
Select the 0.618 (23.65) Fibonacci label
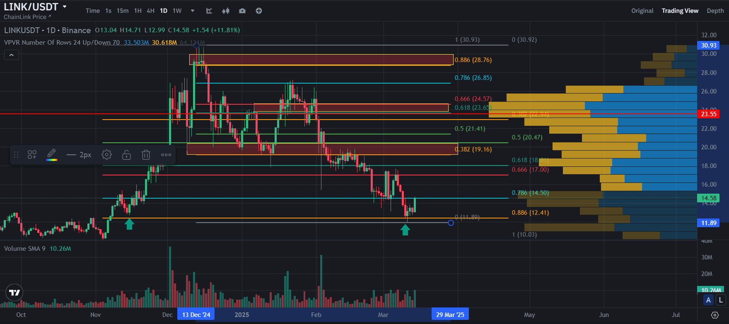(x=473, y=108)
